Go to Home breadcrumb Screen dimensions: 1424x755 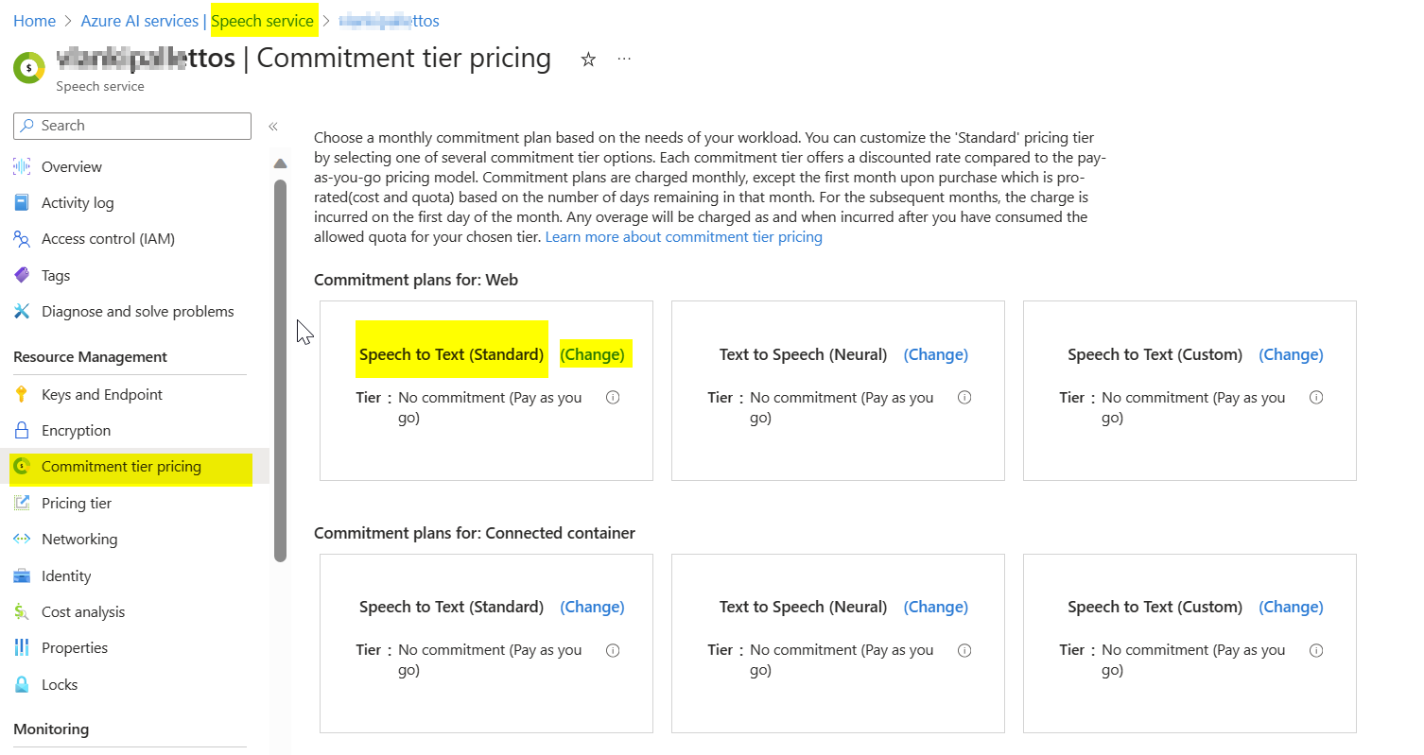click(x=34, y=21)
